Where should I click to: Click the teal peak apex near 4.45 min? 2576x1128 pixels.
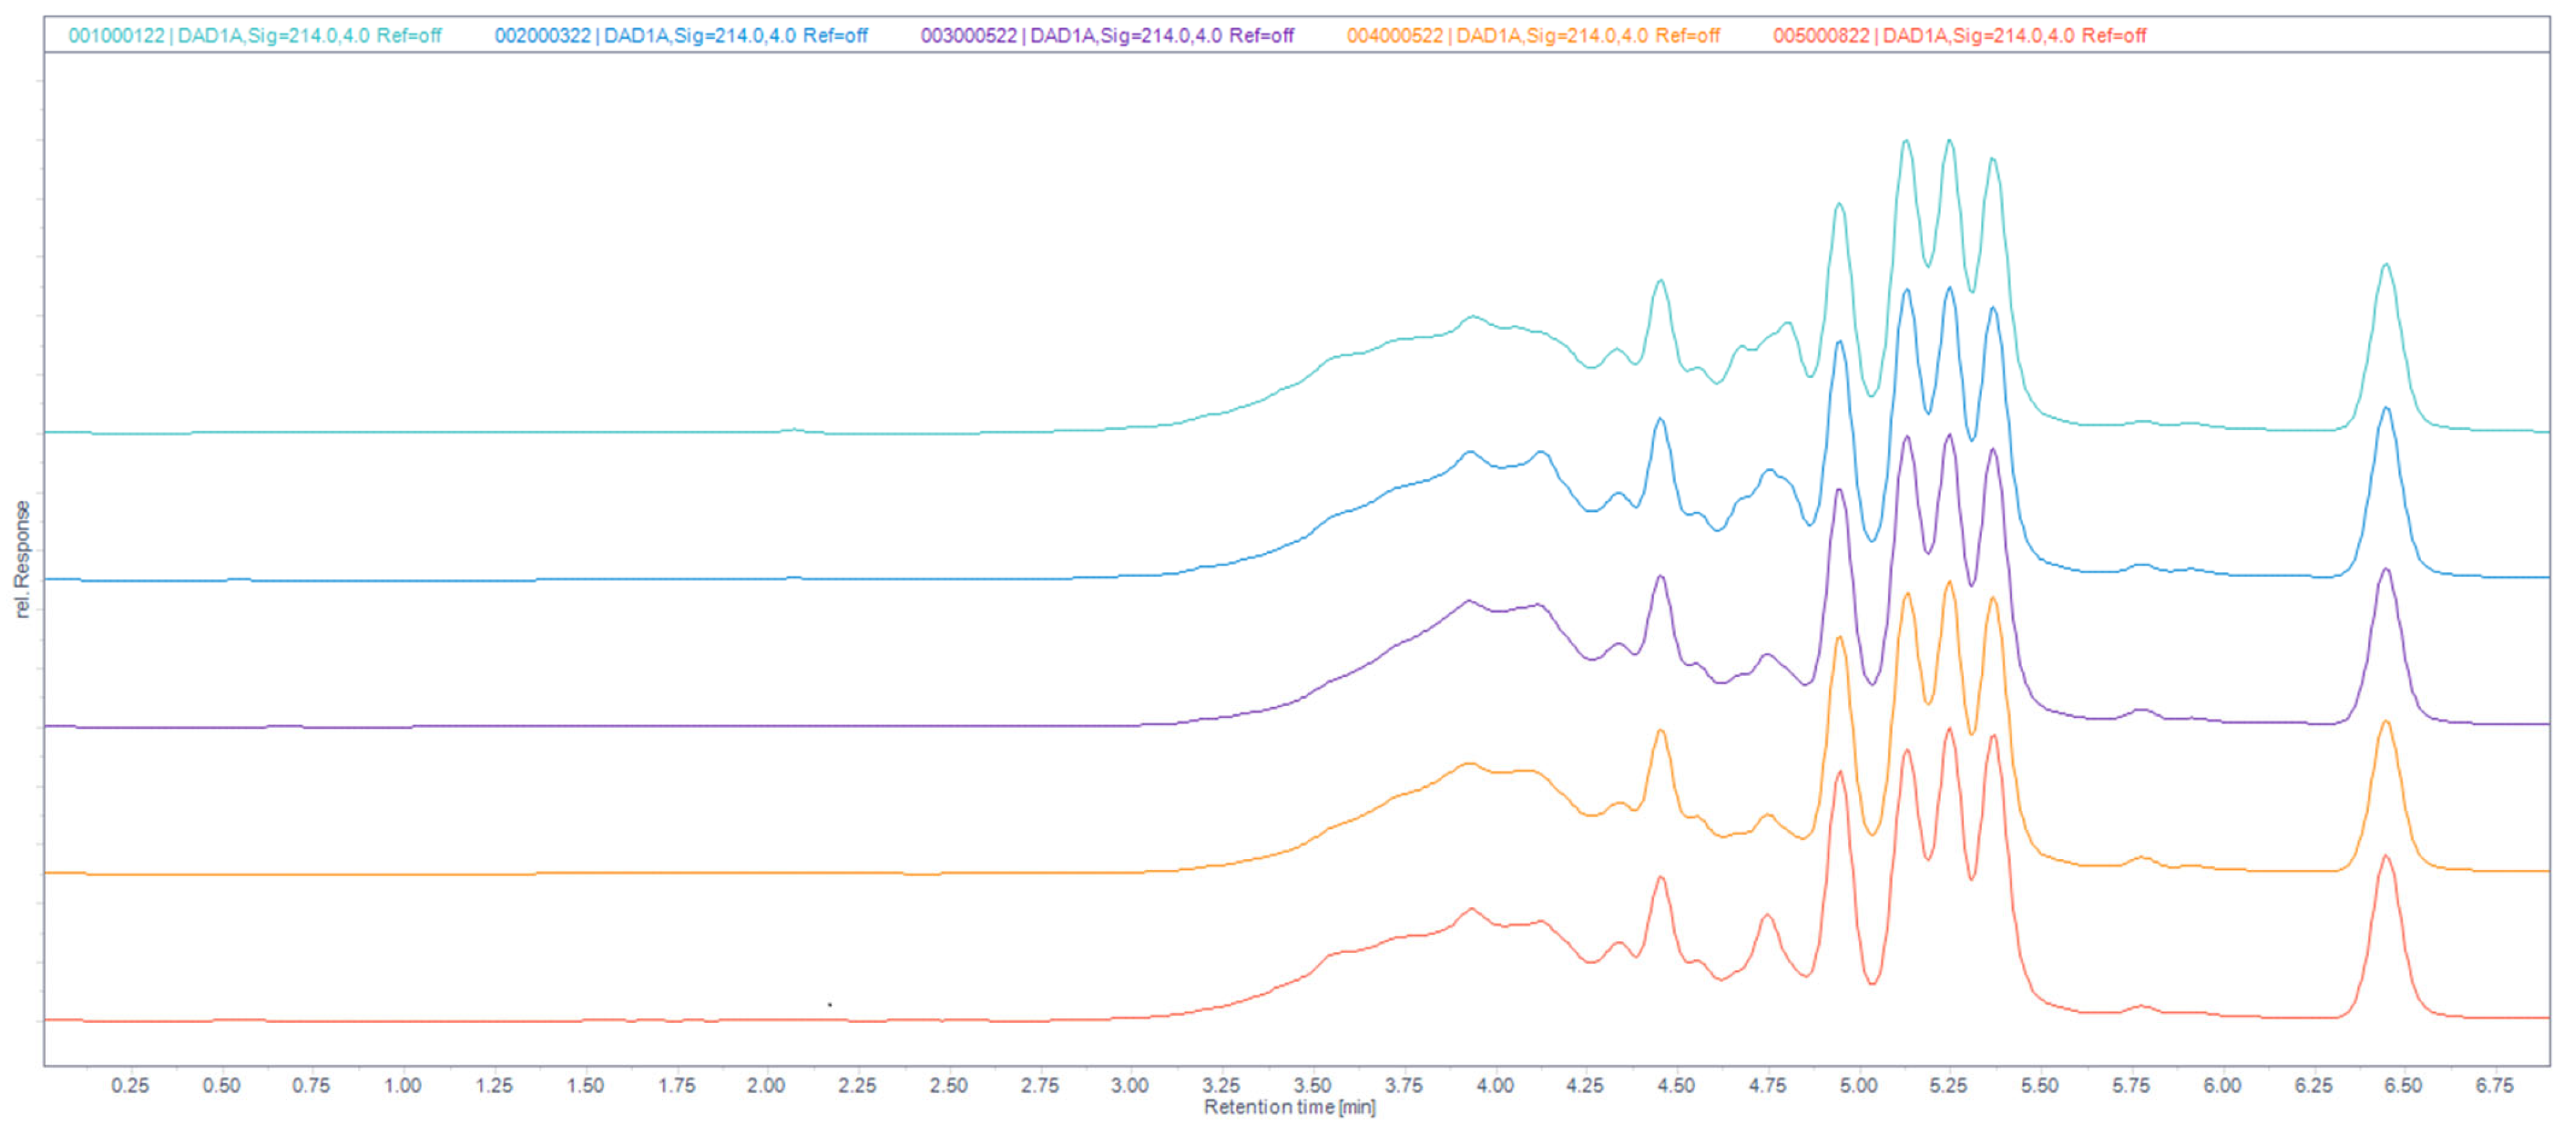point(1660,281)
